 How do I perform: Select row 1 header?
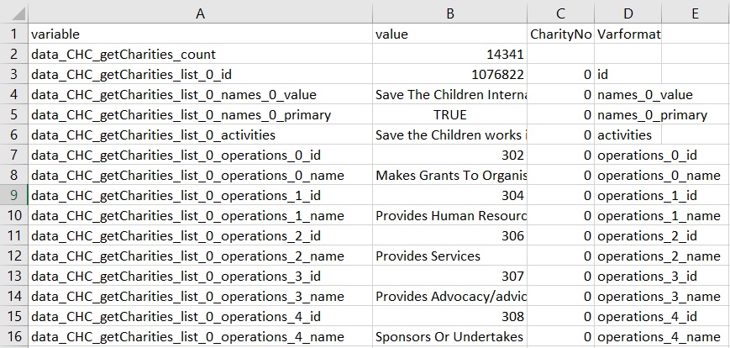click(x=14, y=34)
